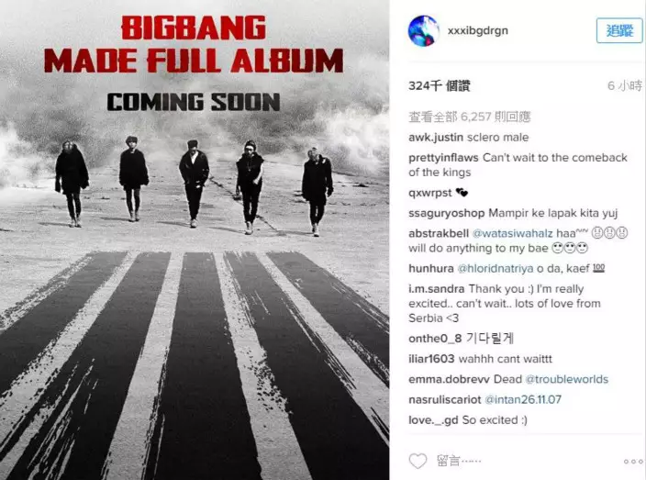
Task: Open prettyinflaws commenter profile
Action: 443,158
